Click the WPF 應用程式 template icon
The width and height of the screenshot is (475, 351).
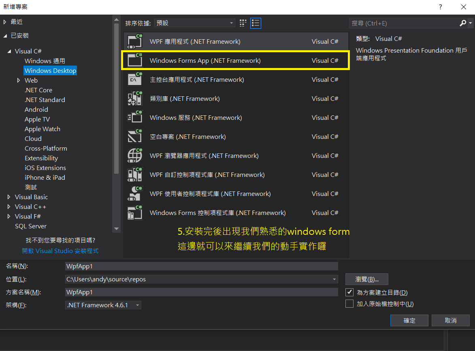click(135, 41)
